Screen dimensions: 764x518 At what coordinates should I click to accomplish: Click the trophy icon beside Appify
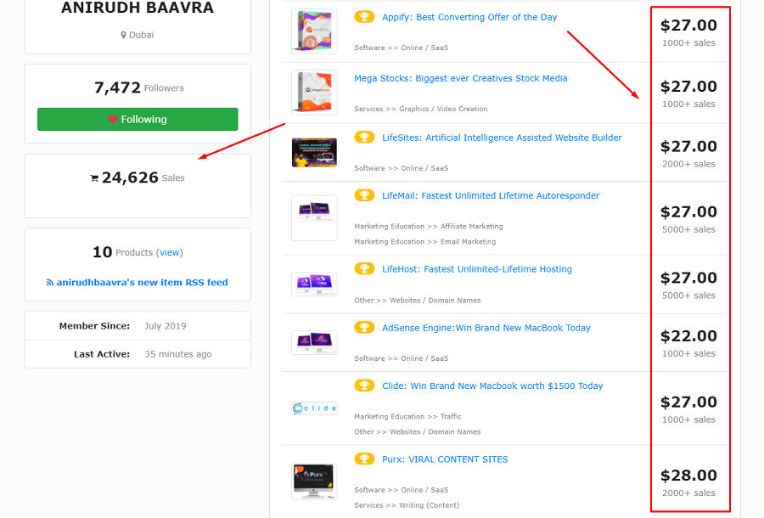(x=364, y=17)
